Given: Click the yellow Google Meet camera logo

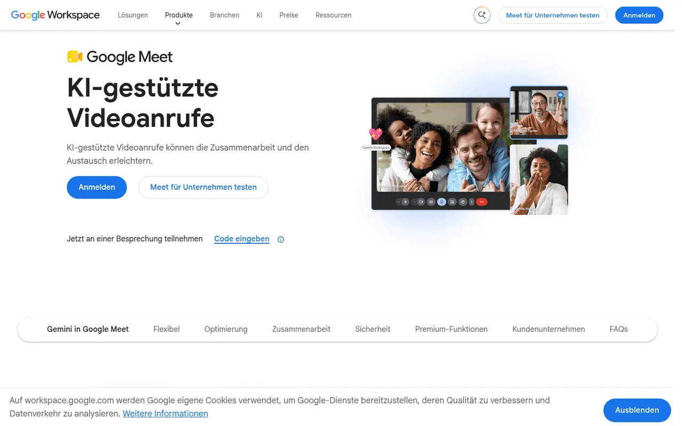Looking at the screenshot, I should click(75, 56).
